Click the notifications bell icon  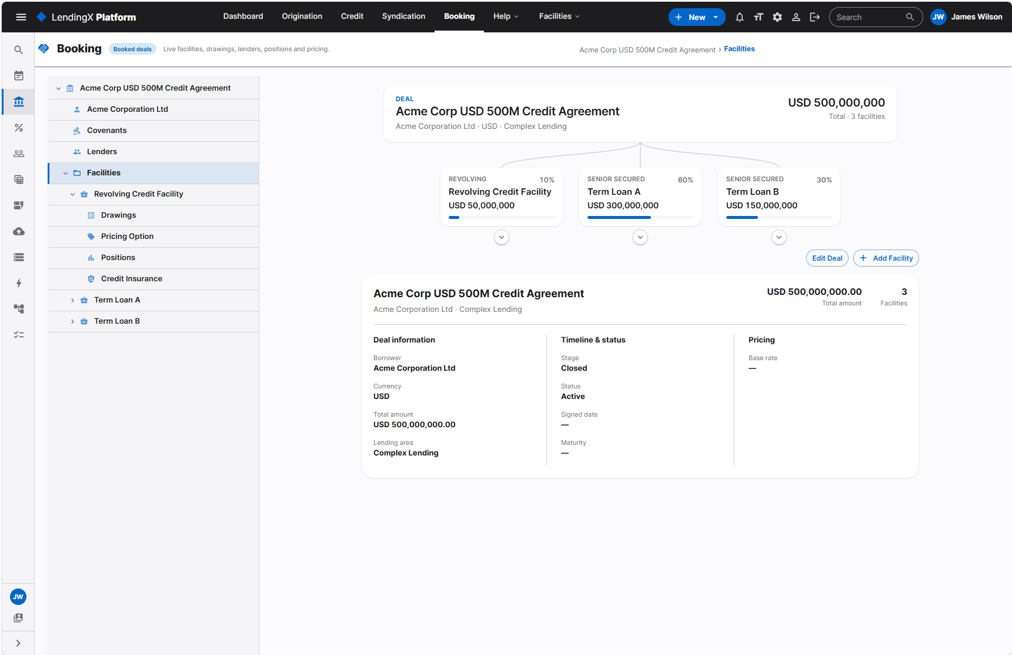[740, 17]
